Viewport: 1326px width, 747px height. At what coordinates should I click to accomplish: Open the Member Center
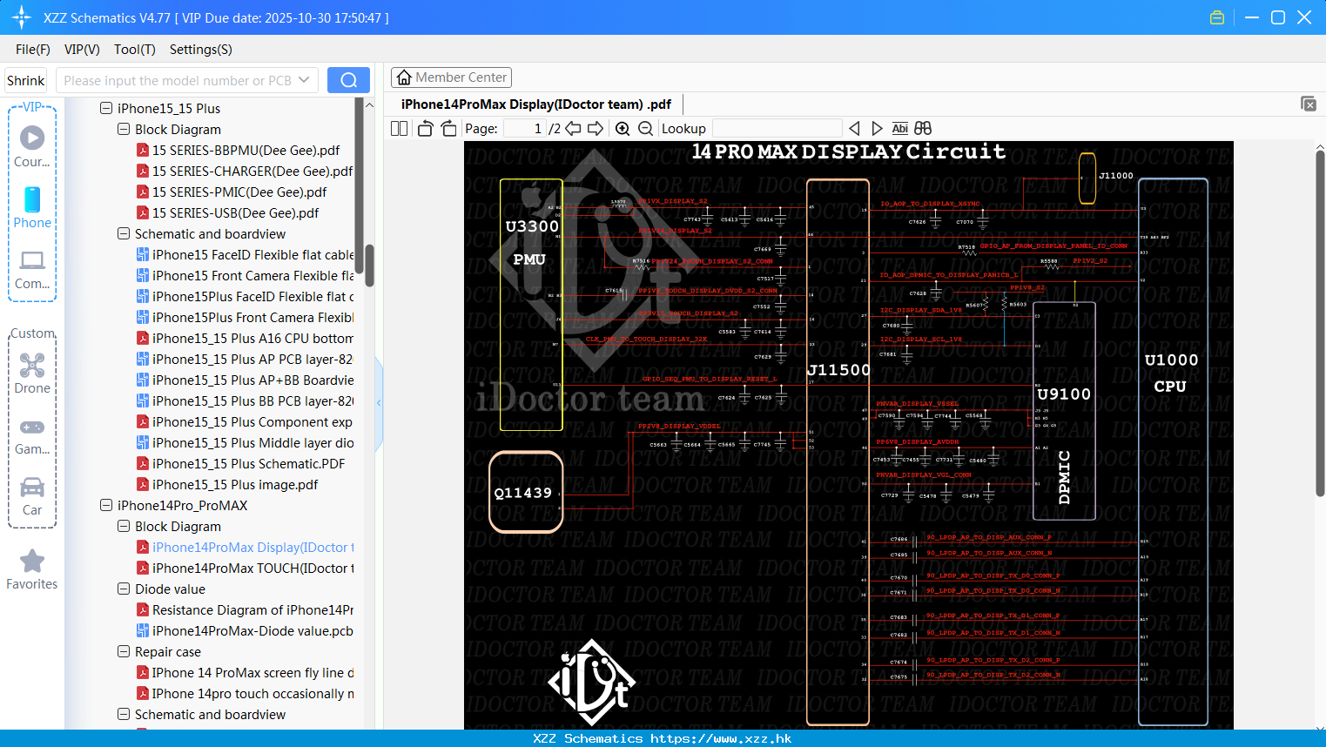click(451, 77)
